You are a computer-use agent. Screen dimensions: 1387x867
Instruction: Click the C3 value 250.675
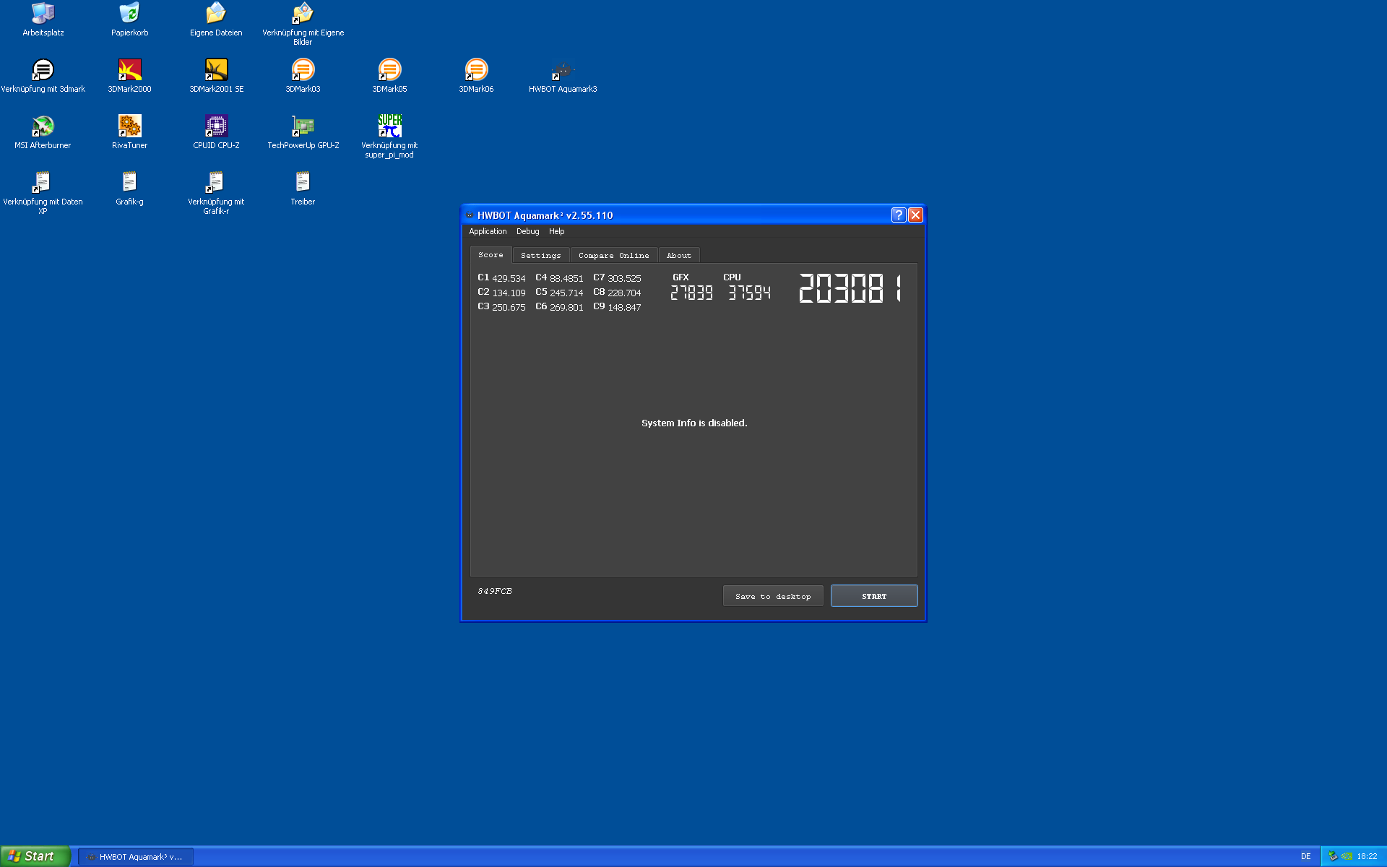[x=509, y=307]
